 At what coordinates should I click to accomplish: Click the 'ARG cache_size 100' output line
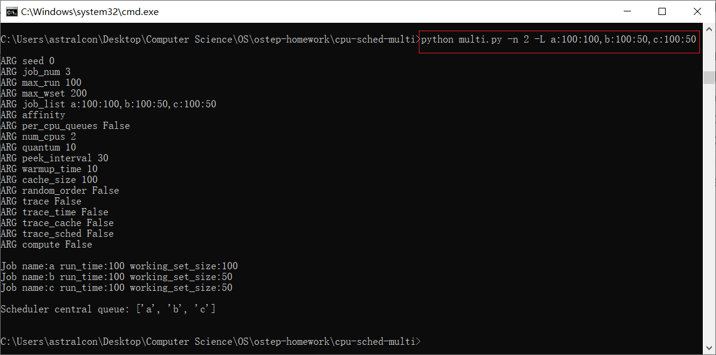point(49,179)
